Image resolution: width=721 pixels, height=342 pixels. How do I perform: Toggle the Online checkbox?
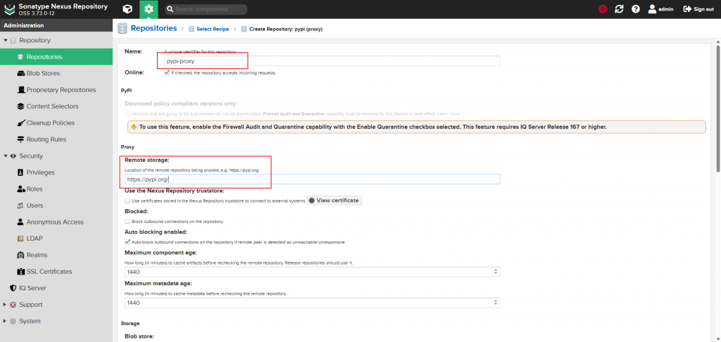[x=166, y=72]
